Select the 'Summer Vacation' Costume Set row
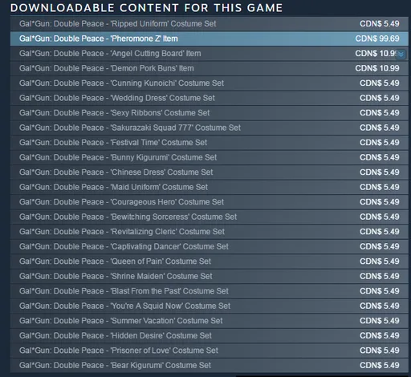This screenshot has height=377, width=411. [x=210, y=321]
